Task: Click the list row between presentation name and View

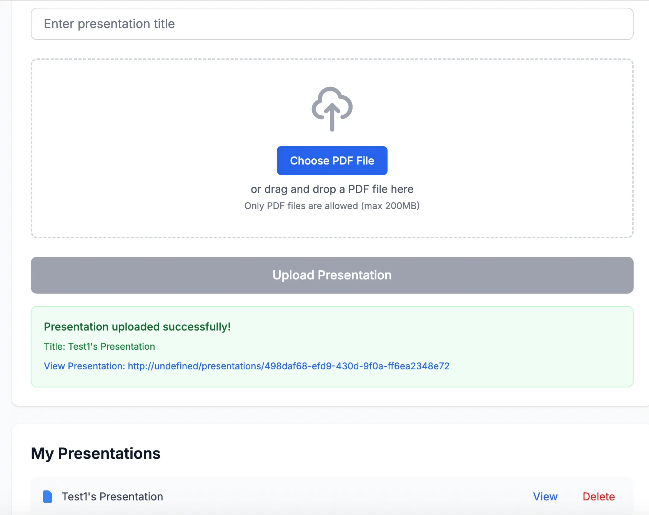Action: (x=346, y=497)
